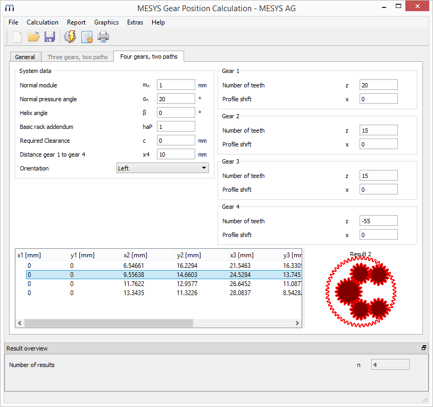Open the Calculation menu
Screen dimensions: 433x407
pyautogui.click(x=43, y=22)
